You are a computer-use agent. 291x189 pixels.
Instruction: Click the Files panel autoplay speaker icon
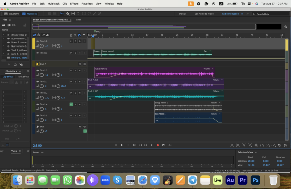click(21, 65)
